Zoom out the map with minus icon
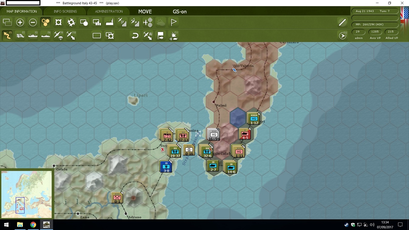 point(33,22)
